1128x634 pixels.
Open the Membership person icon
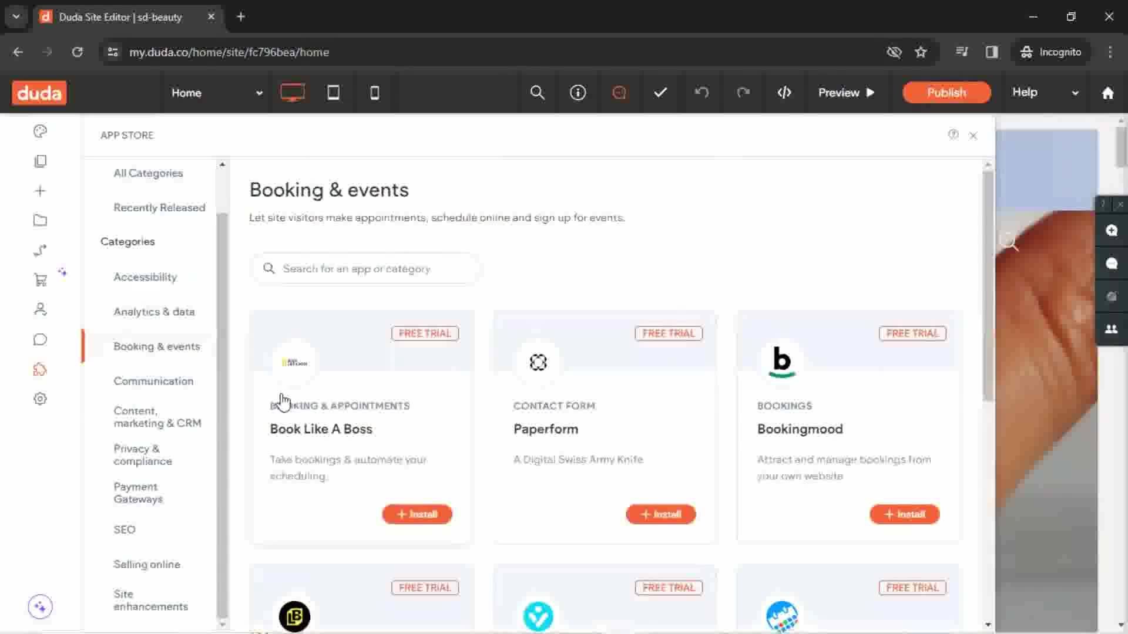[40, 309]
